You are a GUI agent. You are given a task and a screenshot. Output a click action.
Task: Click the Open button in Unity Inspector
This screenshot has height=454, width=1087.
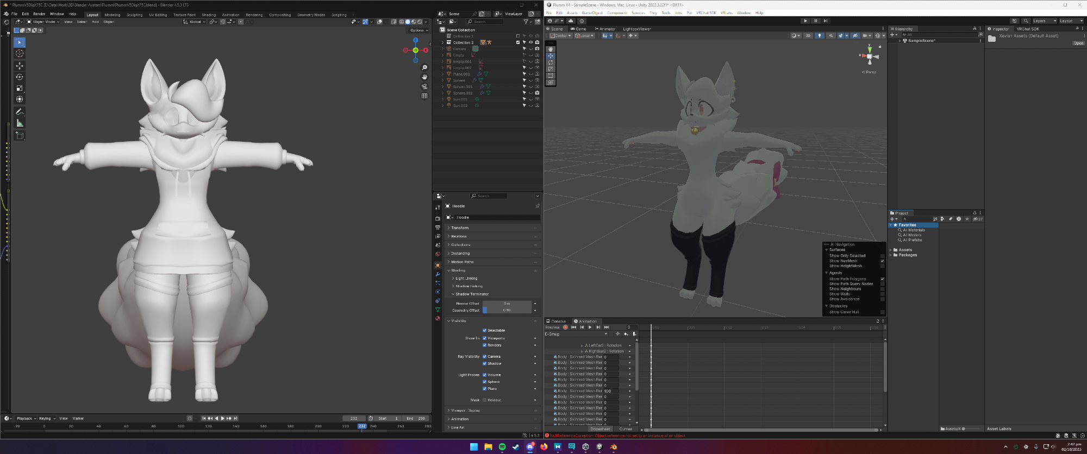coord(1078,43)
